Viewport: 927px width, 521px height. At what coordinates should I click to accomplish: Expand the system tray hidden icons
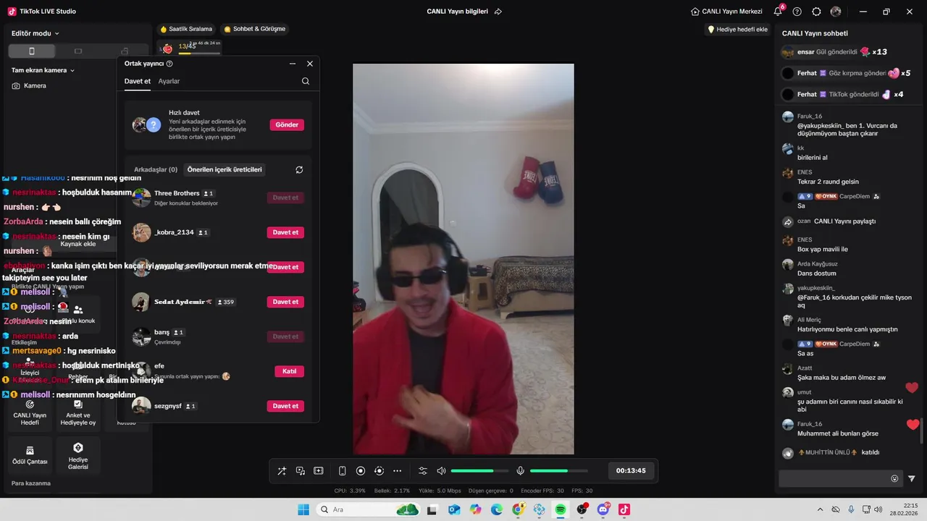pos(820,509)
